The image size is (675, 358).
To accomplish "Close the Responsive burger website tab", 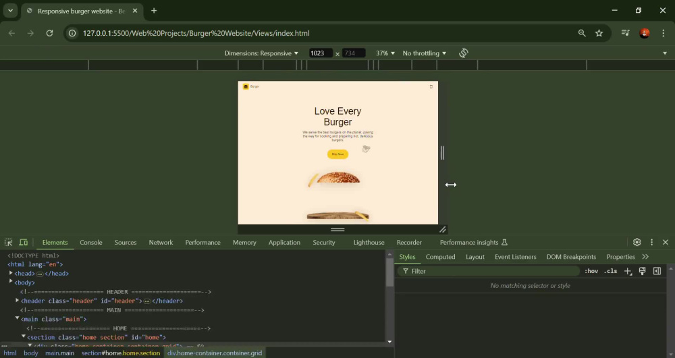I will pyautogui.click(x=135, y=11).
